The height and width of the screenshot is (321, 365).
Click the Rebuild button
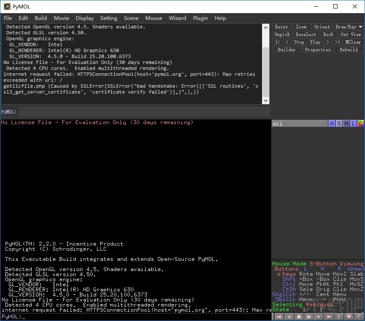coord(349,50)
